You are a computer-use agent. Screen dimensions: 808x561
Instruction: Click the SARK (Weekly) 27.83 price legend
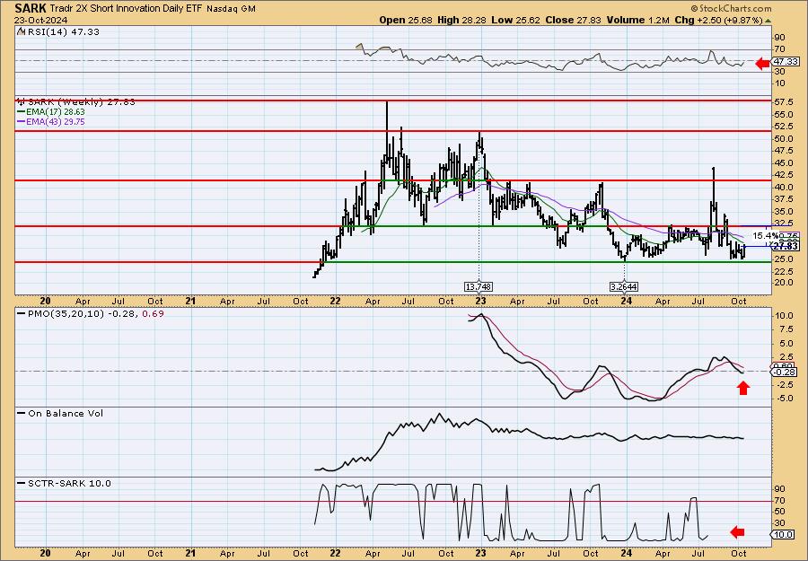(x=76, y=102)
